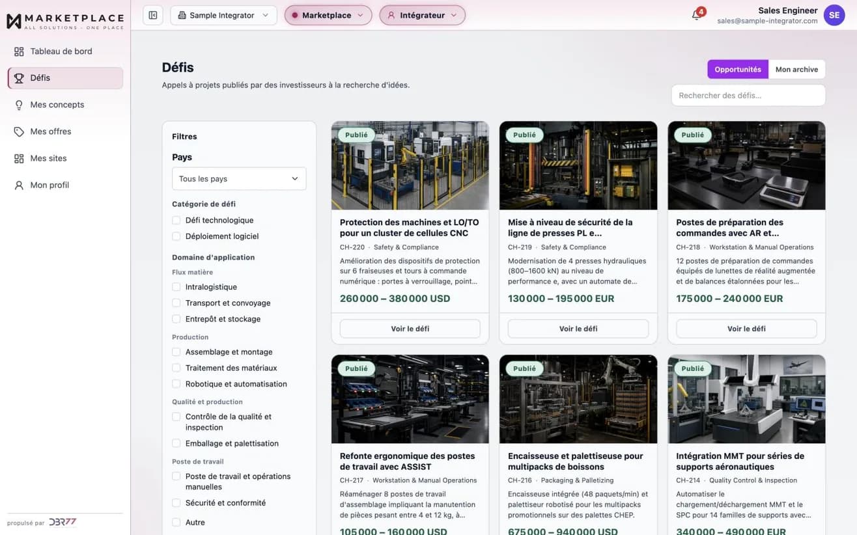The width and height of the screenshot is (857, 535).
Task: Click the Mon profil person icon
Action: point(19,185)
